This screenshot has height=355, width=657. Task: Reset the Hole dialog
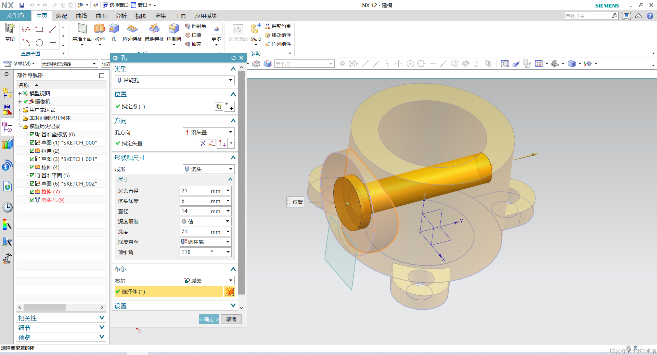(233, 58)
